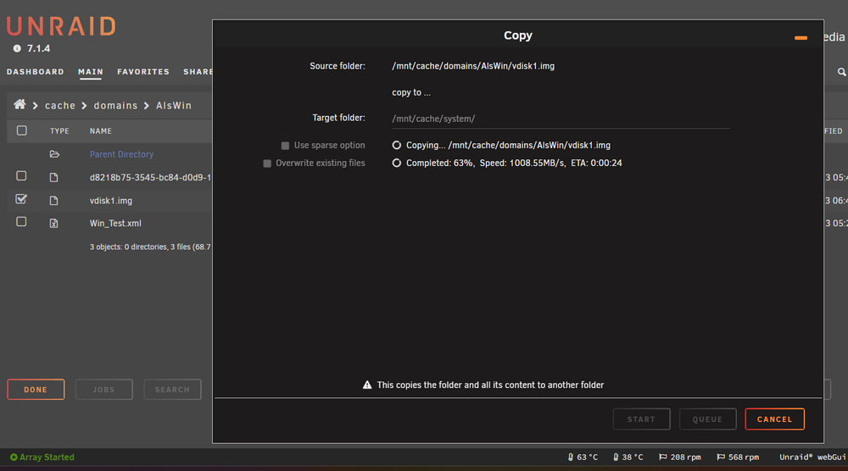Click the warning triangle icon in the Copy dialog
Screen dimensions: 848x471
367,385
